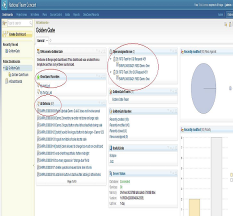Click the Open assigned to me widget icon
Screen dimensions: 233x216
point(111,51)
